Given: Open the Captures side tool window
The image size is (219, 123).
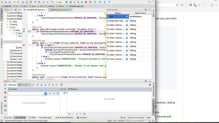Looking at the screenshot, I should (1, 43).
